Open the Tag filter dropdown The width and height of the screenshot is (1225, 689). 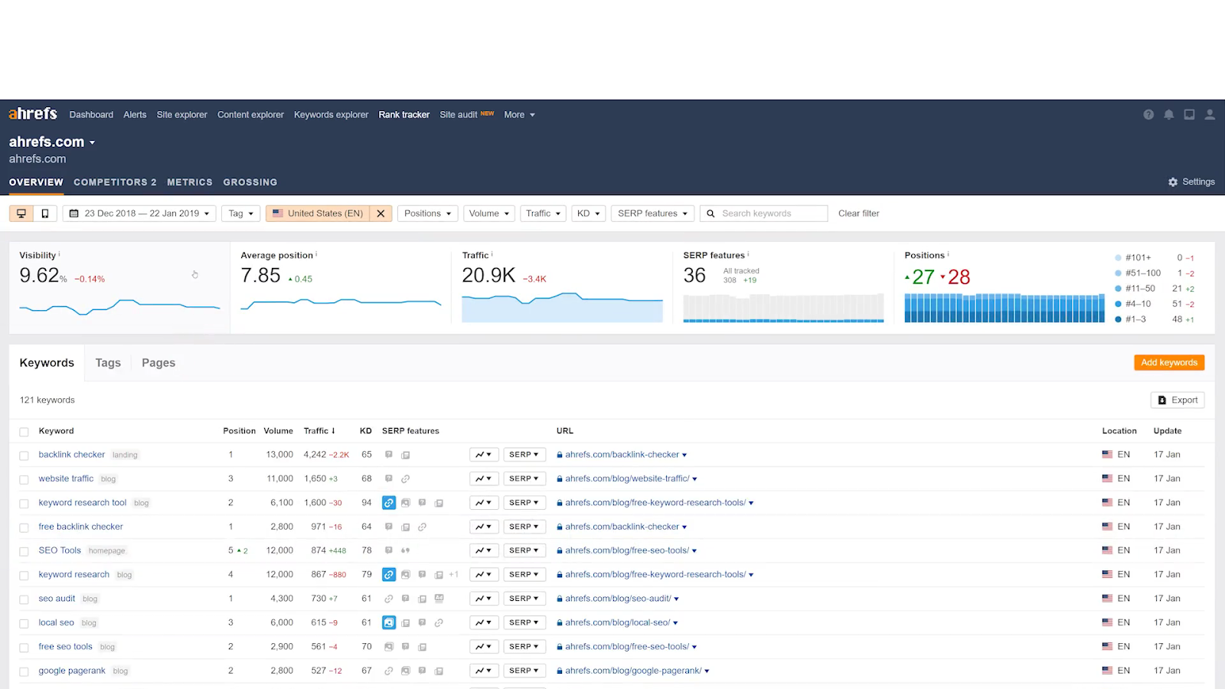(241, 214)
